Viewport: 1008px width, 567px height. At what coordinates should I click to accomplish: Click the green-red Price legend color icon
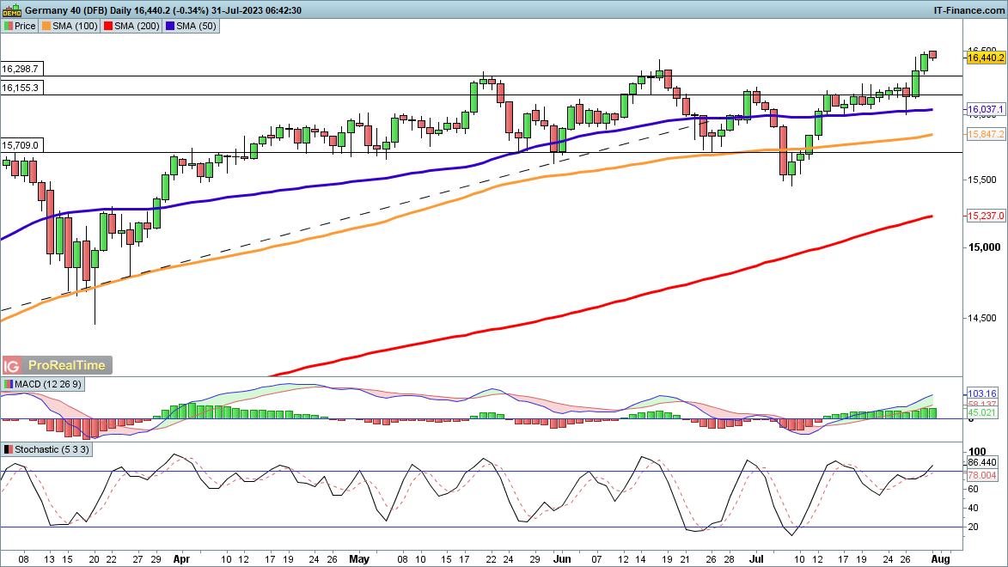[9, 26]
